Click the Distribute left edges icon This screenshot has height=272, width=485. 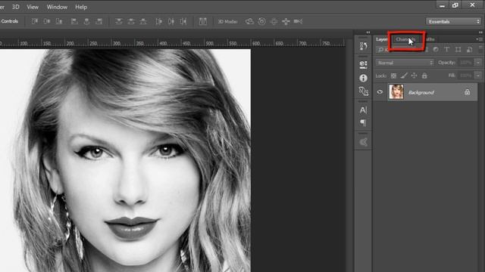coord(158,21)
